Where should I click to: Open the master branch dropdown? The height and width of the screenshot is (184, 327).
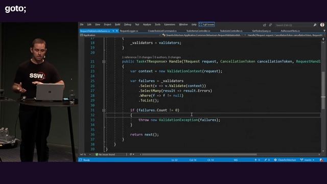tap(308, 160)
